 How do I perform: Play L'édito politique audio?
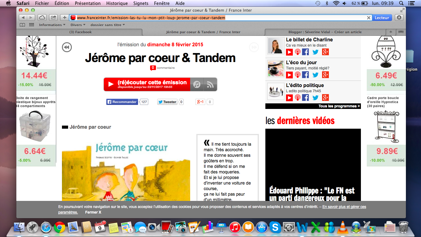click(289, 98)
